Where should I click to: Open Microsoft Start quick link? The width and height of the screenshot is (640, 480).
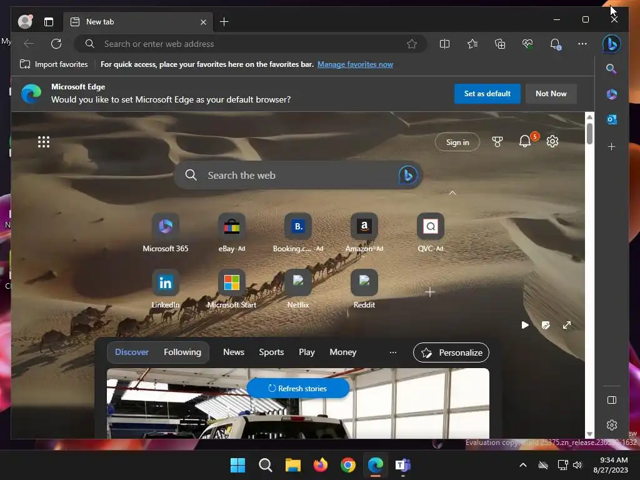(231, 289)
